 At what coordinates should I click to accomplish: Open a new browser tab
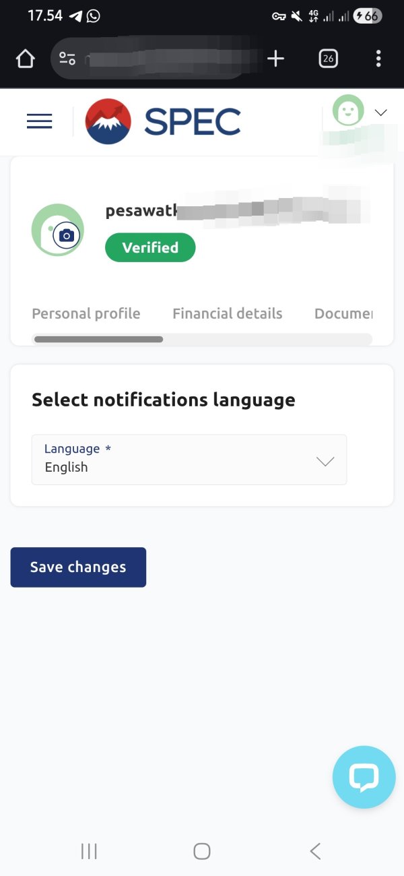click(275, 59)
